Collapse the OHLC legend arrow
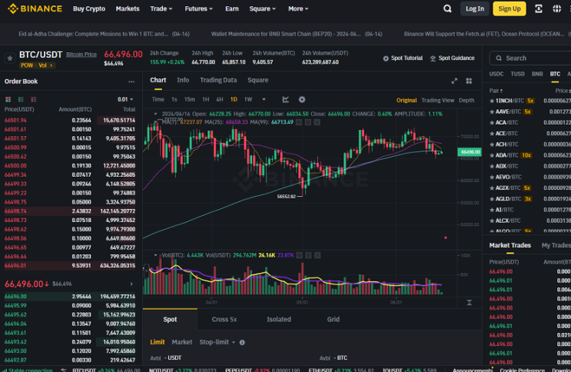 coord(155,114)
